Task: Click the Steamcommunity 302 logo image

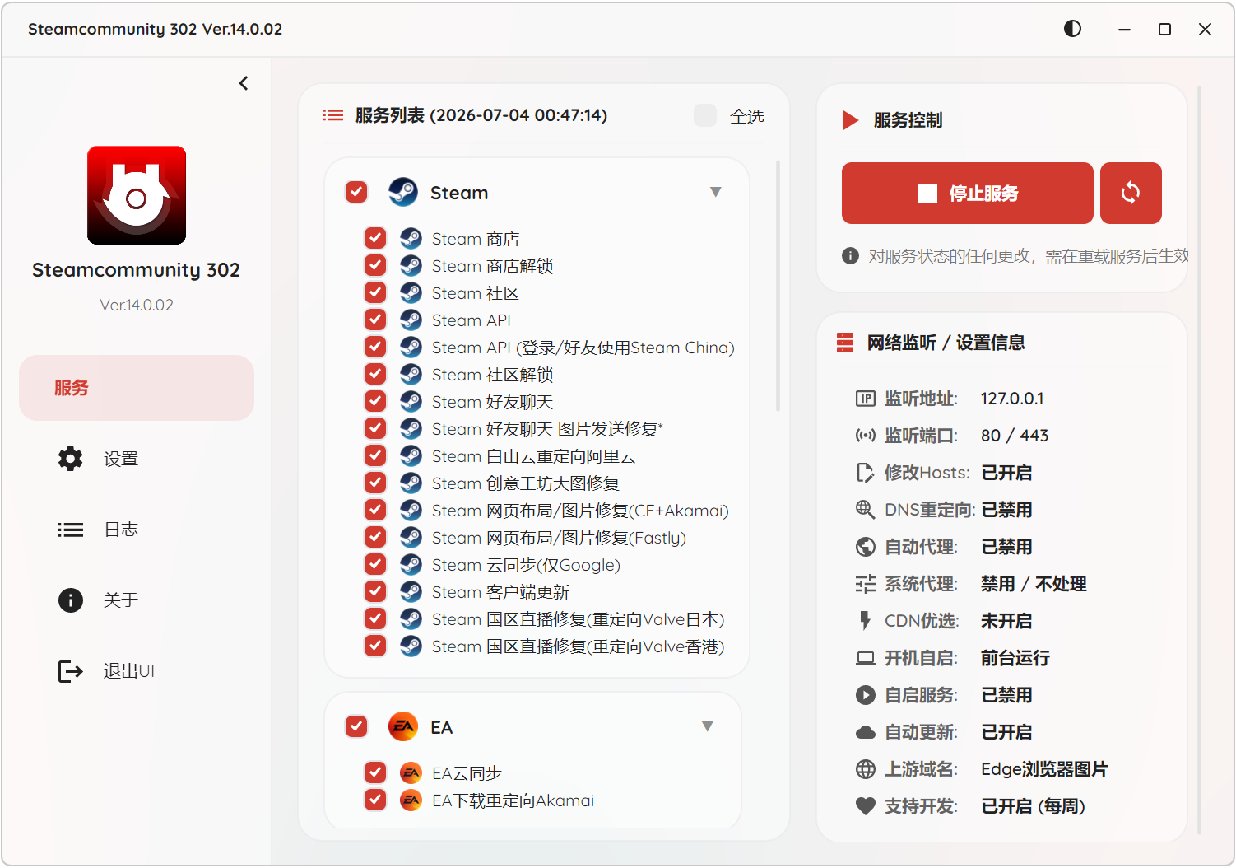Action: tap(137, 195)
